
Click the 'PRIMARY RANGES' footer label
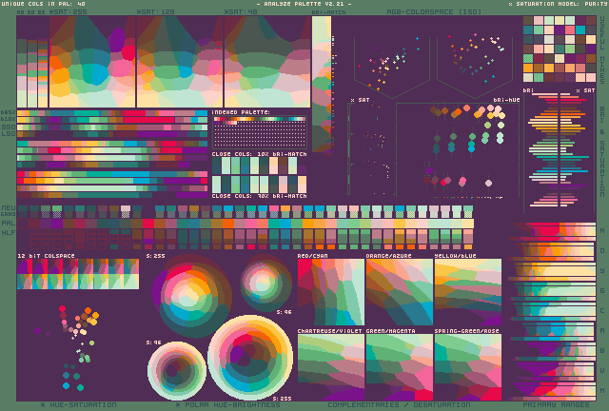tap(556, 405)
